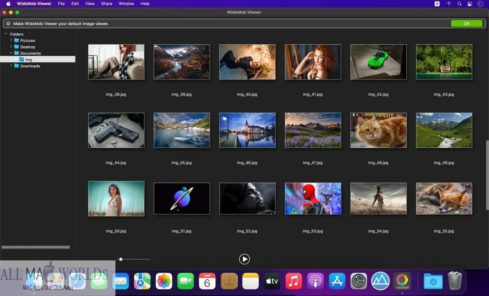Open the View menu
Image resolution: width=489 pixels, height=296 pixels.
pos(90,4)
